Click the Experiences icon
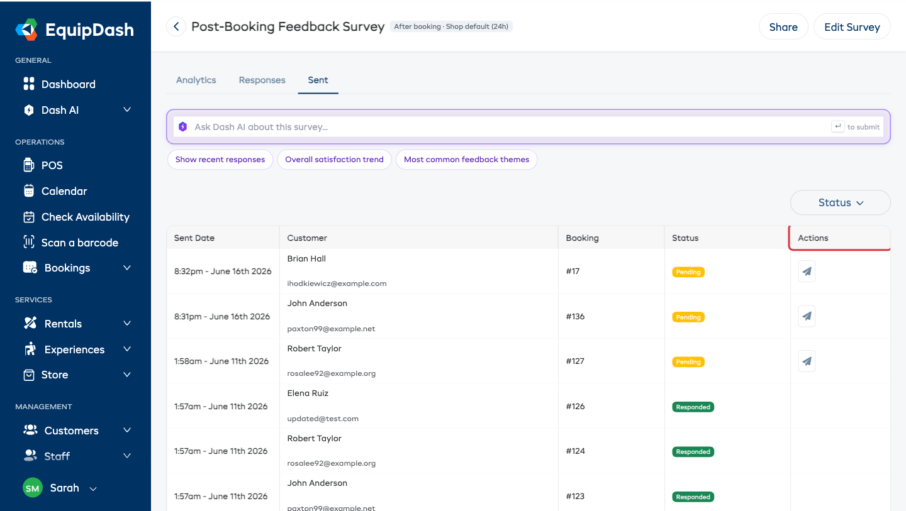Screen dimensions: 906x511 tap(30, 349)
